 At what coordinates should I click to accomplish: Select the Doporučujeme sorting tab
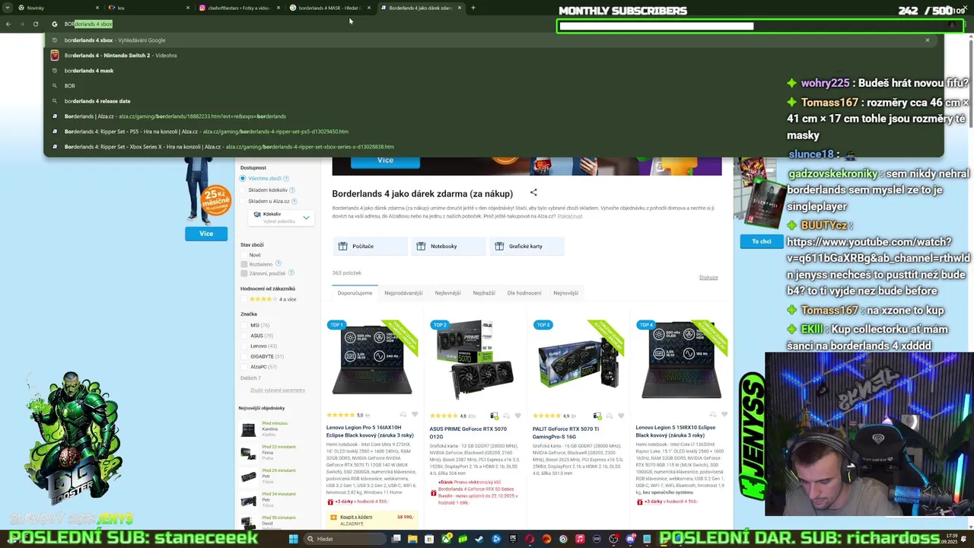tap(355, 293)
